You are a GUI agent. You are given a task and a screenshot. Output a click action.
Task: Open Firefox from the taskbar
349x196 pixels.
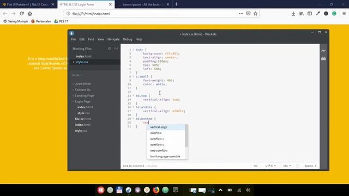156,190
